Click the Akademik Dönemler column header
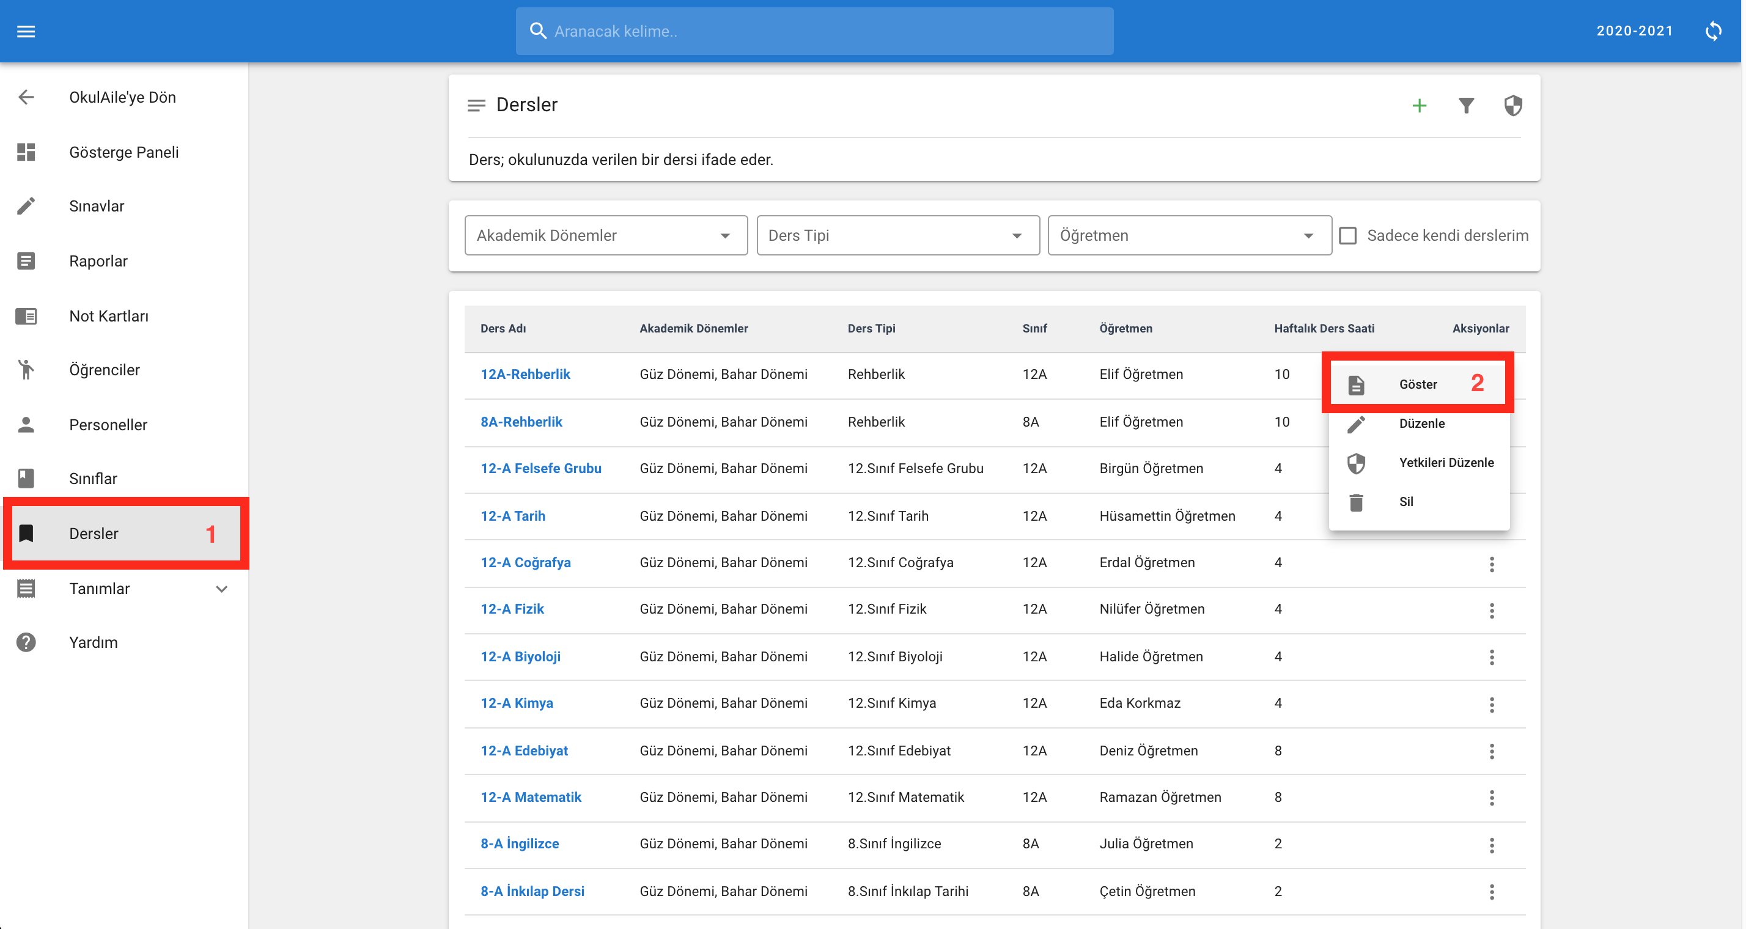Image resolution: width=1746 pixels, height=929 pixels. 693,329
